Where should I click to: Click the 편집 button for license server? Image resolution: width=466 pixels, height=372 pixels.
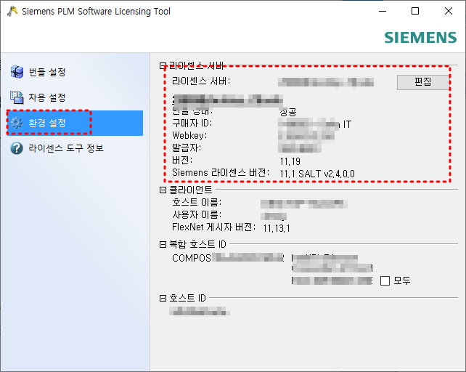tap(423, 82)
